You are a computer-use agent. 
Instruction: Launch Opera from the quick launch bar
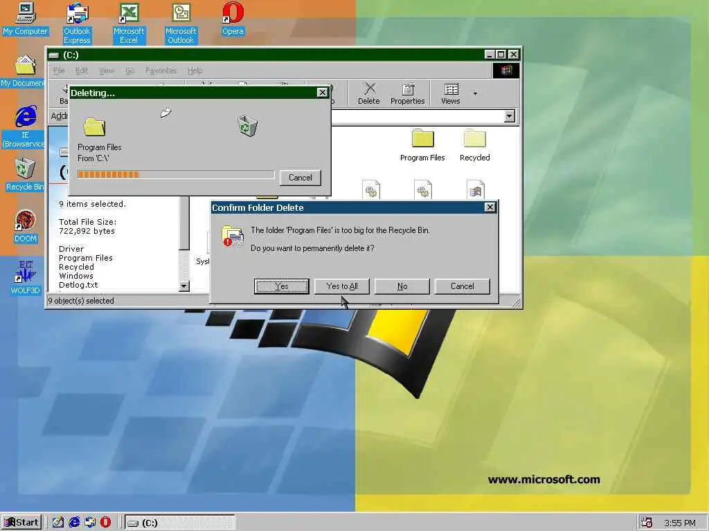(x=105, y=523)
